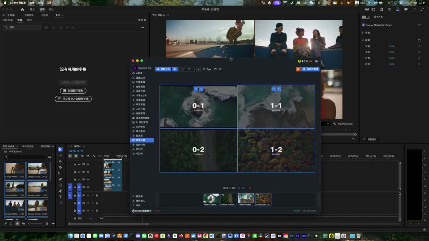Toggle V4 track output eye

[88, 164]
